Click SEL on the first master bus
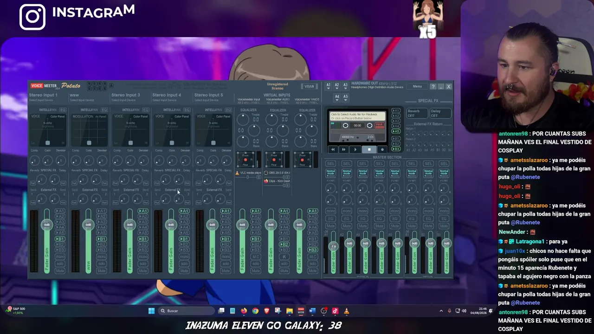The image size is (594, 334). [330, 164]
